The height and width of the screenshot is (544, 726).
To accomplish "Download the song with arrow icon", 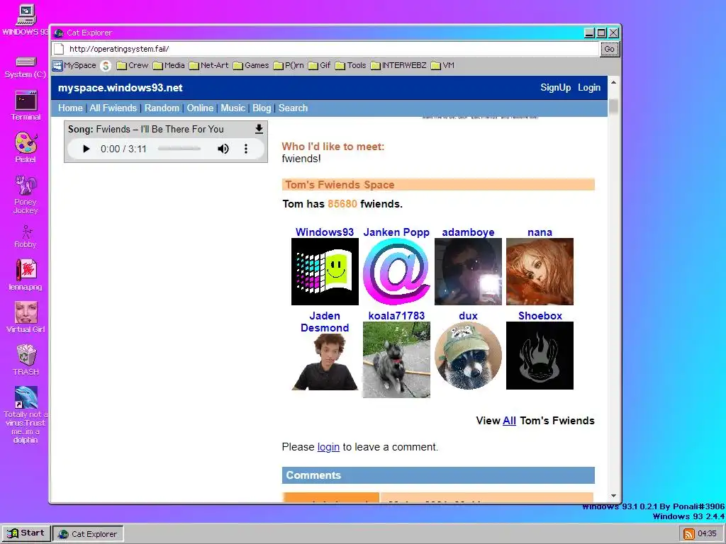I will pyautogui.click(x=259, y=129).
